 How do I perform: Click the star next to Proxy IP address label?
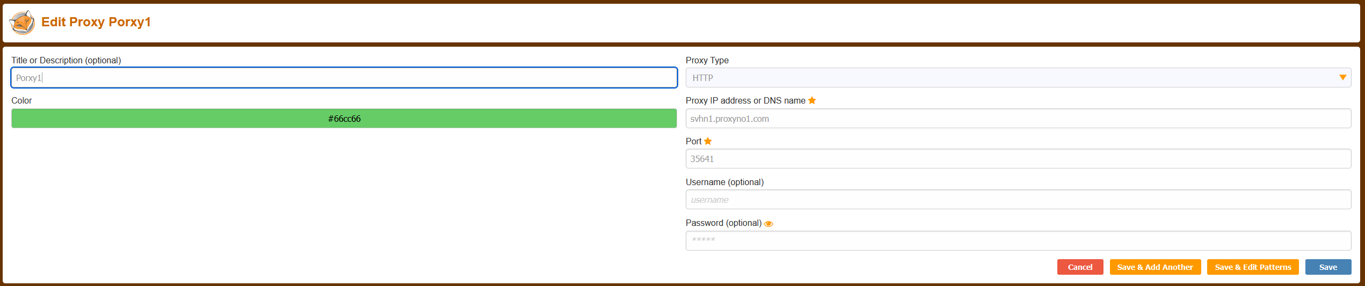(812, 100)
